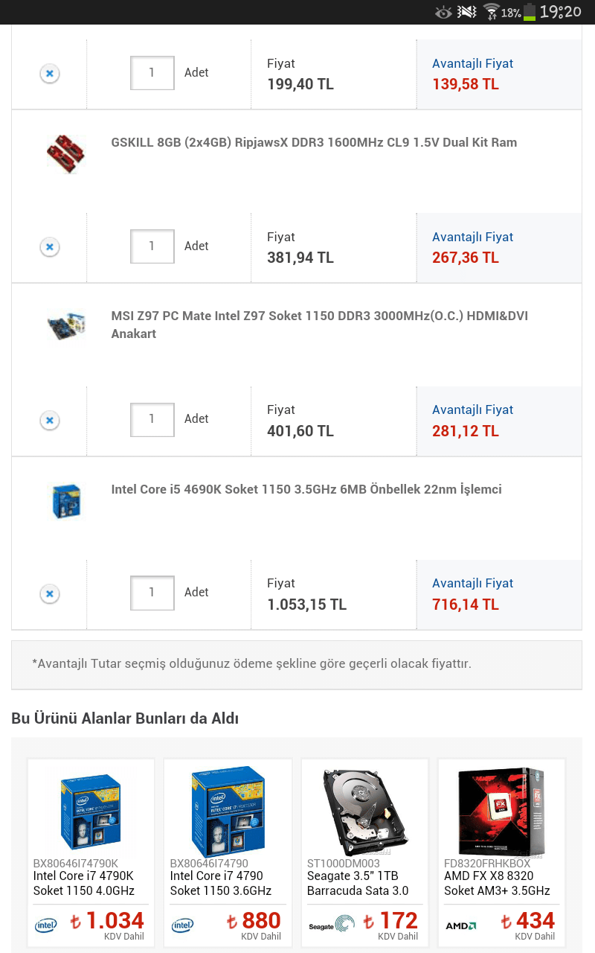Image resolution: width=595 pixels, height=953 pixels.
Task: Tap the Seagate brand logo icon
Action: (x=332, y=925)
